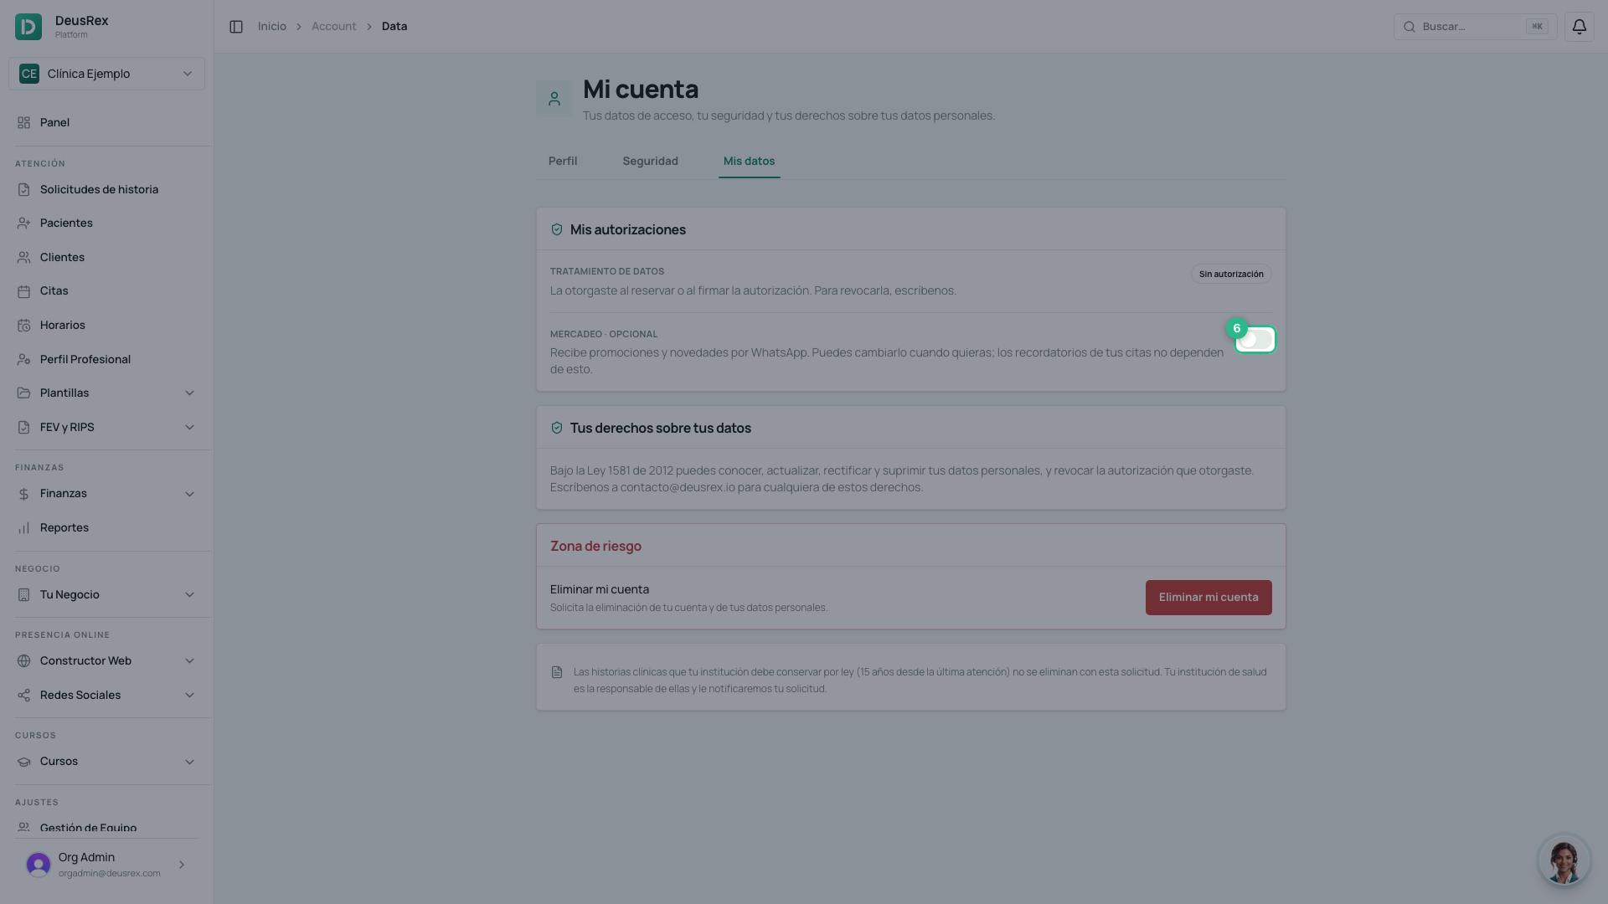Click the Solicitudes de historia icon
The height and width of the screenshot is (904, 1608).
(x=23, y=190)
